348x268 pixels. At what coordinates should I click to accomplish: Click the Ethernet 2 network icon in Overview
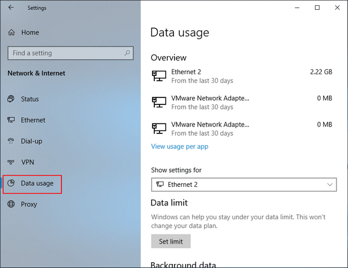click(x=159, y=76)
